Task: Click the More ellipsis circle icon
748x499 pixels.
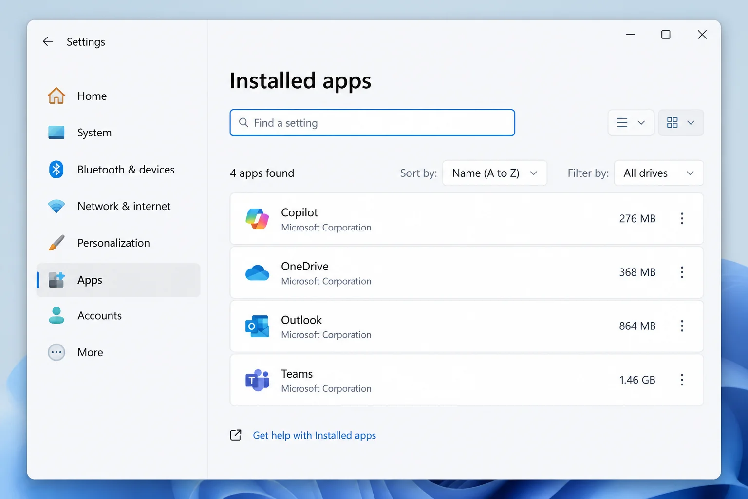Action: (56, 352)
